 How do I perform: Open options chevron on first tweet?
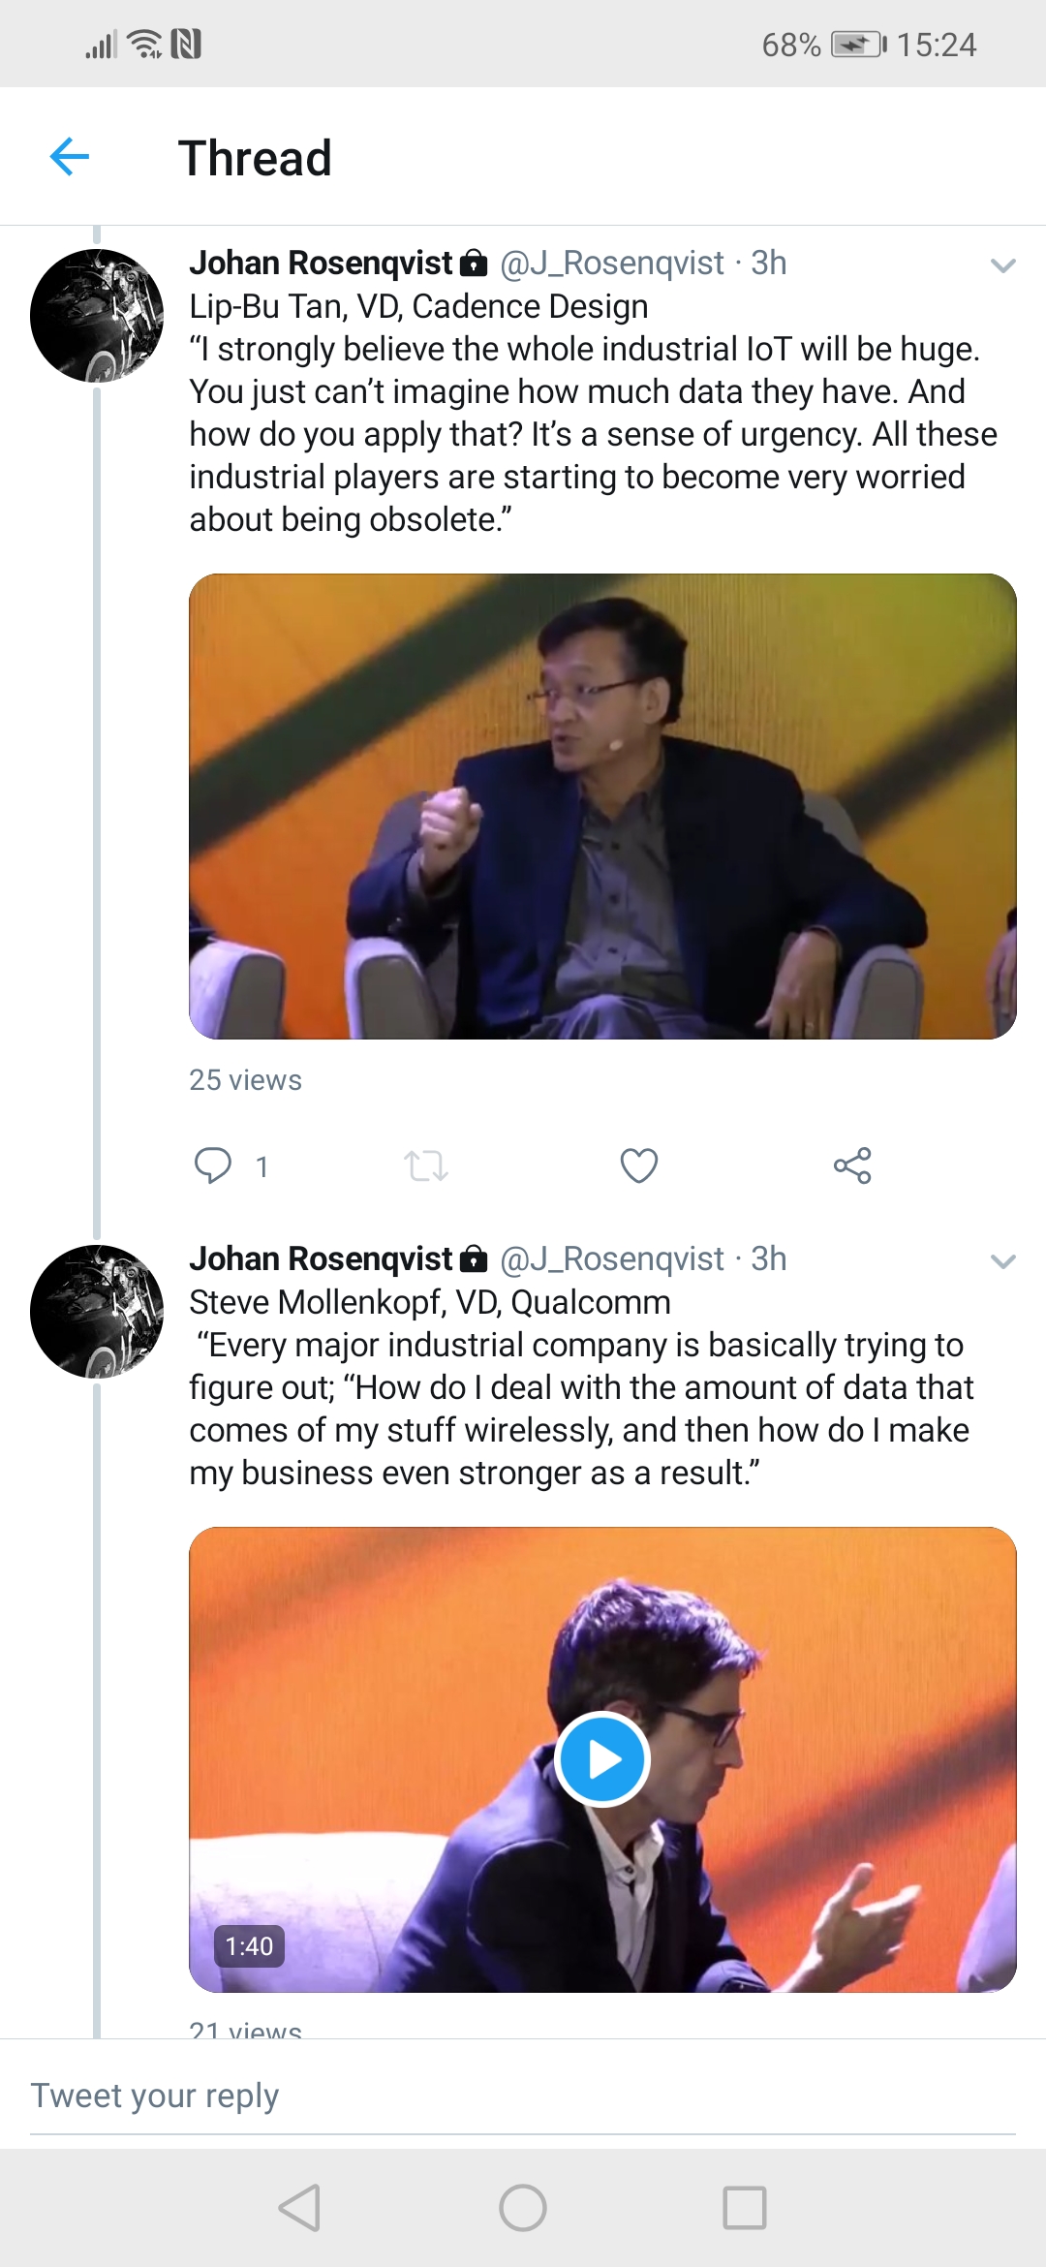coord(1003,265)
